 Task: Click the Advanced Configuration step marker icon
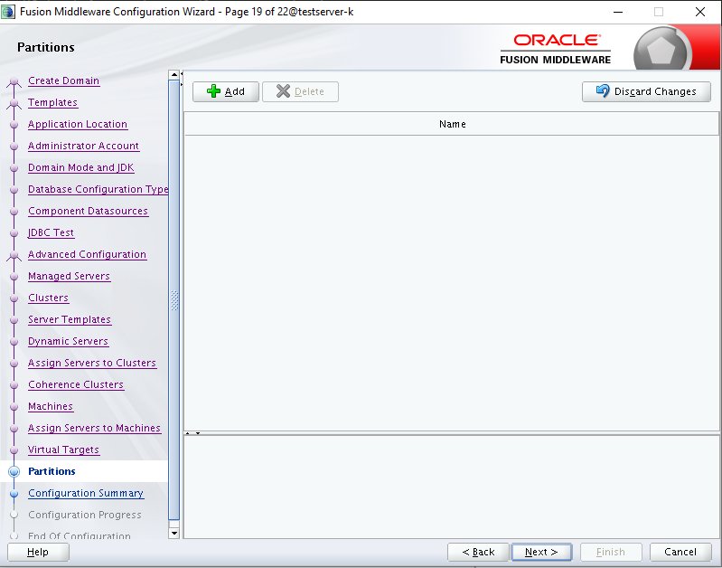point(14,255)
